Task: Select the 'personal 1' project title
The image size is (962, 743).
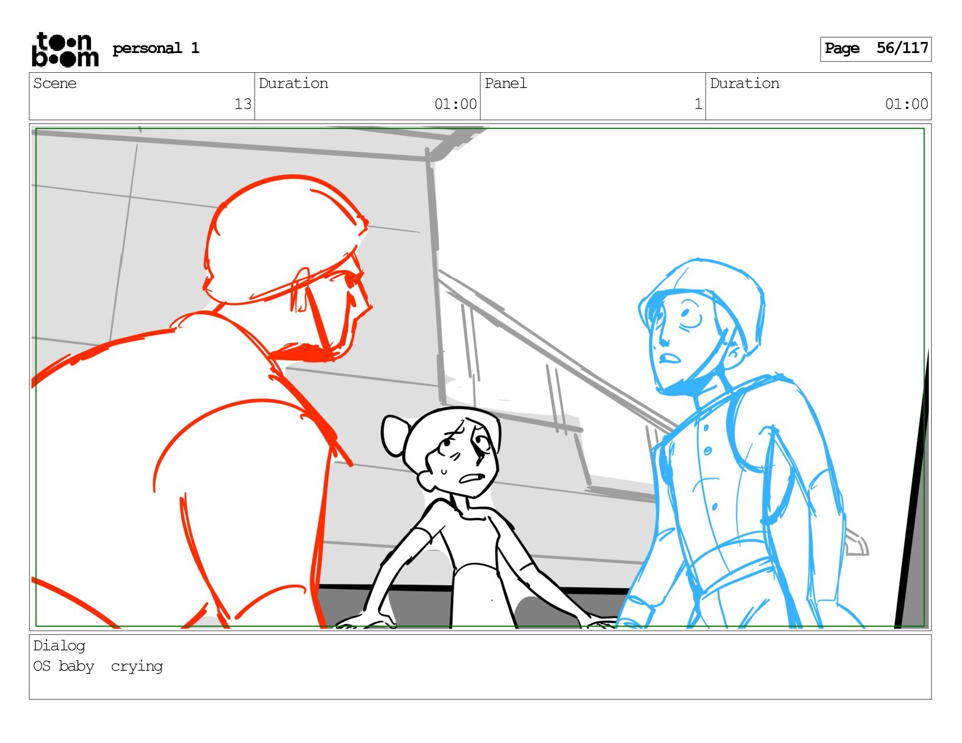Action: (x=156, y=48)
